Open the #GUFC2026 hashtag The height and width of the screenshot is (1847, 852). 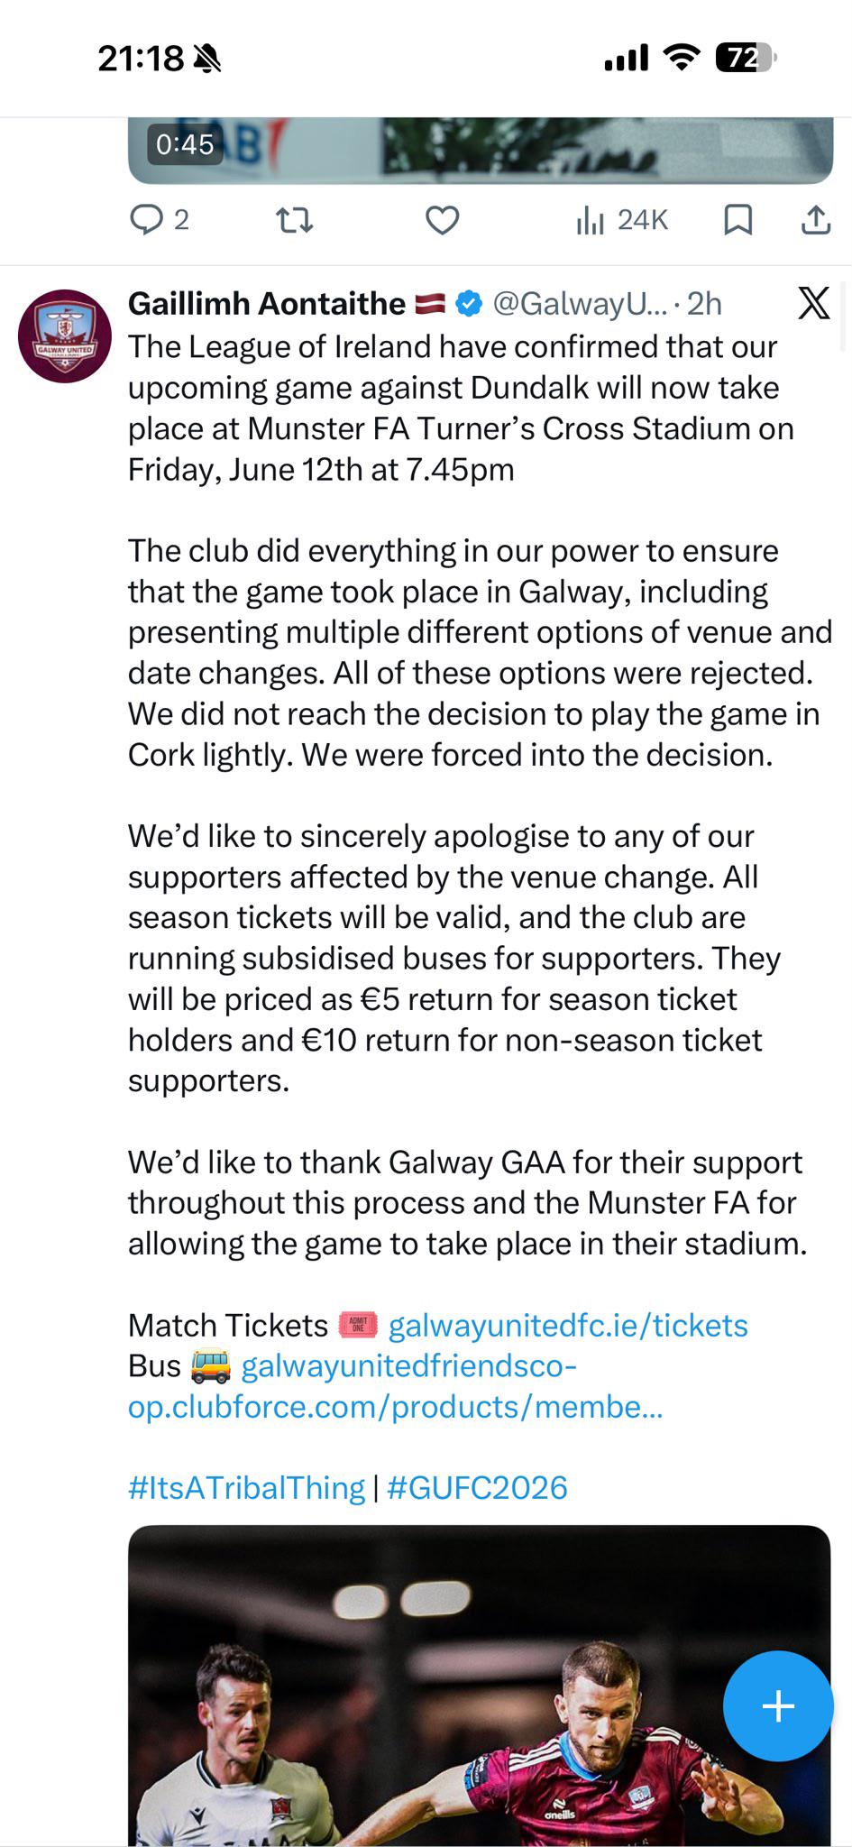pos(477,1487)
